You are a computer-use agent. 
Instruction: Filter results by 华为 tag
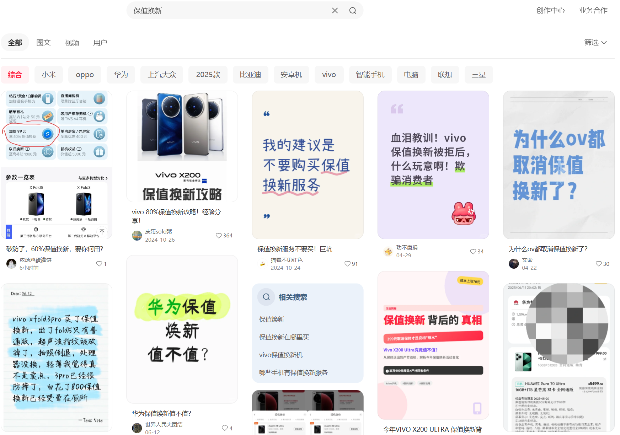coord(121,75)
